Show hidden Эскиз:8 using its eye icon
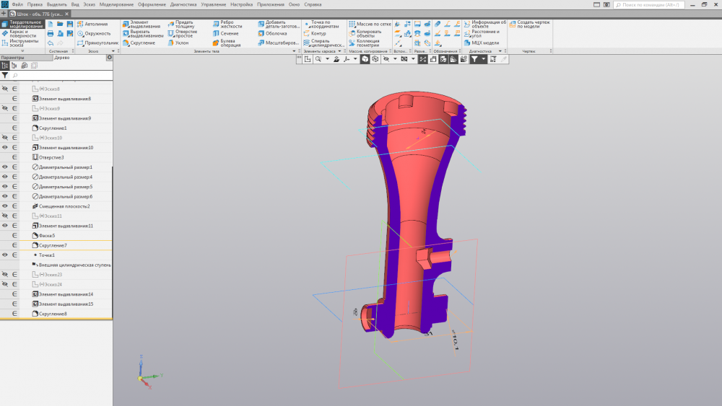 click(5, 89)
